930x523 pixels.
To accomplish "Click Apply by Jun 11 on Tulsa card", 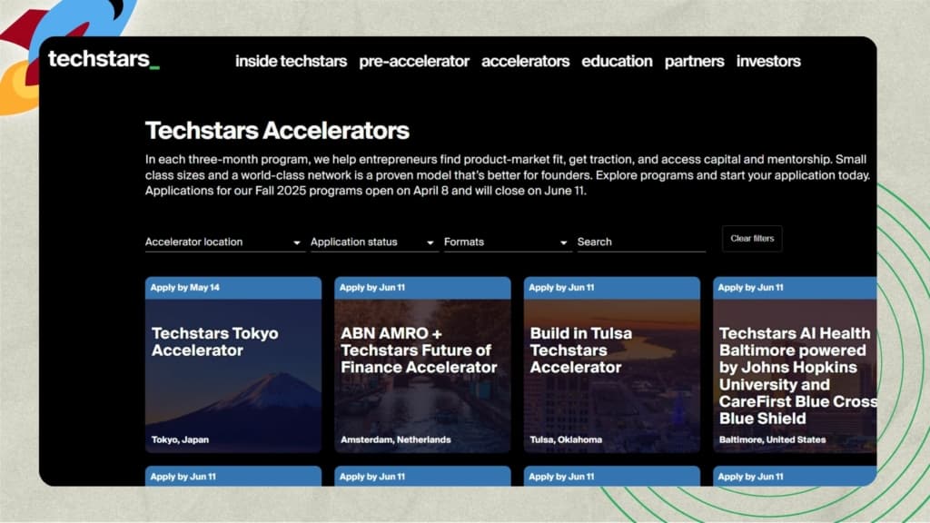I will 611,288.
